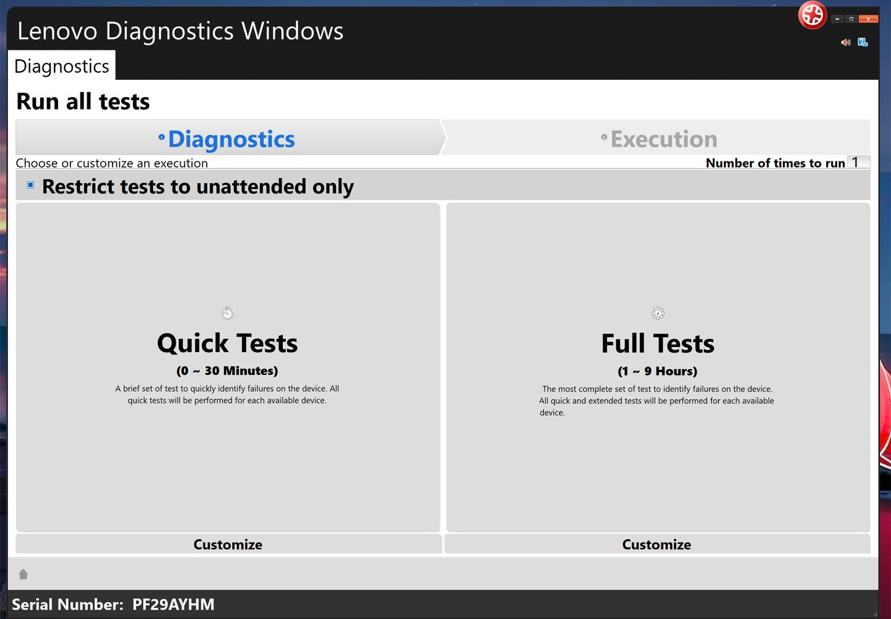
Task: Switch to the Diagnostics tab
Action: point(62,66)
